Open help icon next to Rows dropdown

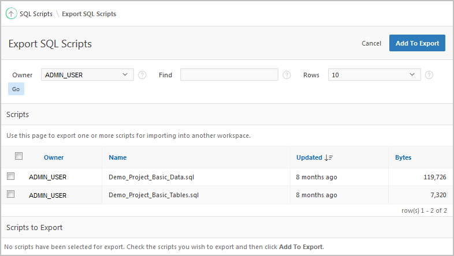click(x=429, y=75)
